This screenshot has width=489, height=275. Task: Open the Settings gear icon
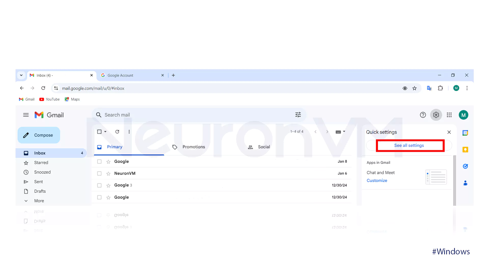click(x=436, y=115)
